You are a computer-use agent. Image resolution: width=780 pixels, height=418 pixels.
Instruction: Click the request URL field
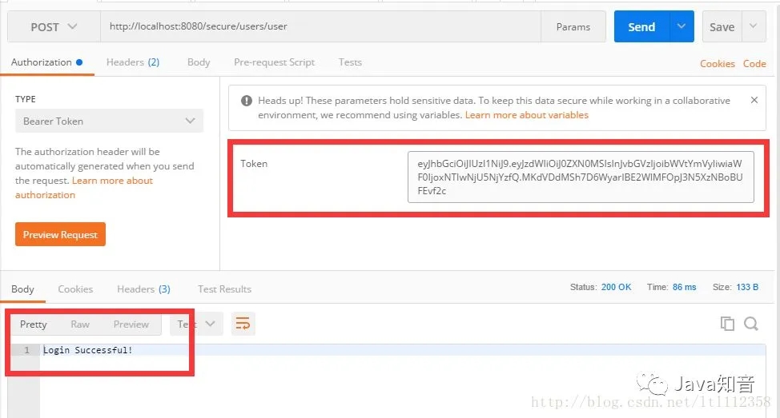[320, 27]
